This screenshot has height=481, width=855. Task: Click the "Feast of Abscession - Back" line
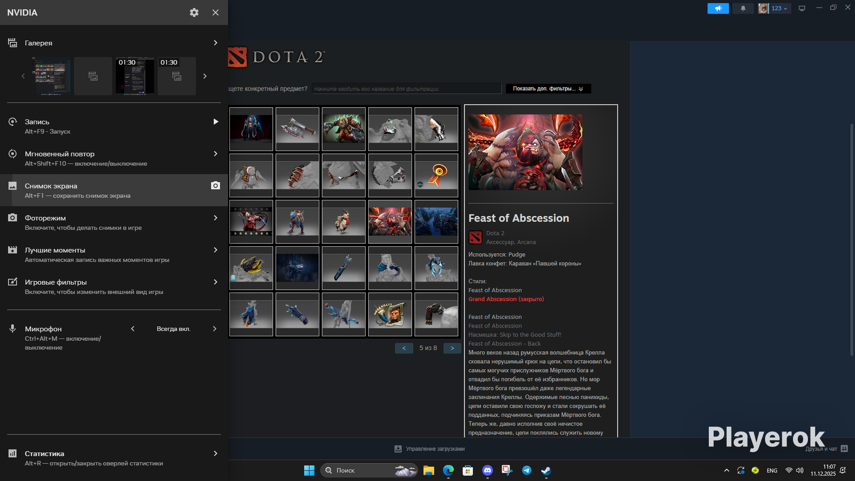[504, 343]
